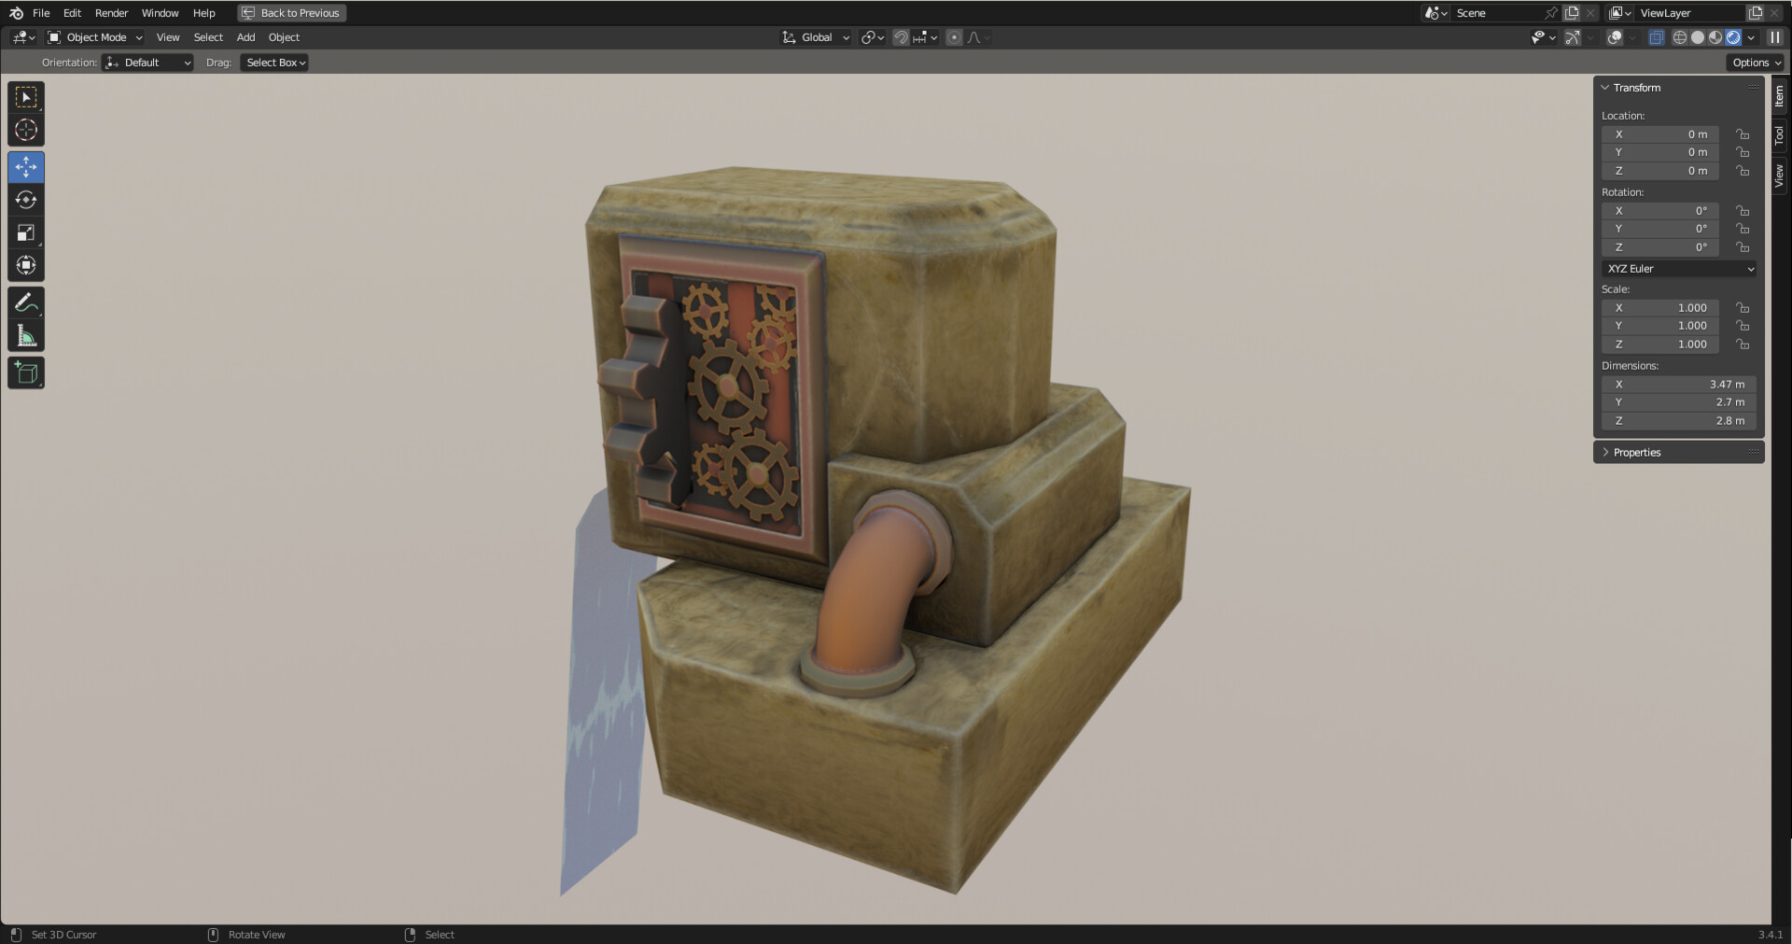Add a new ViewLayer with copy icon
This screenshot has height=944, width=1792.
pyautogui.click(x=1756, y=13)
